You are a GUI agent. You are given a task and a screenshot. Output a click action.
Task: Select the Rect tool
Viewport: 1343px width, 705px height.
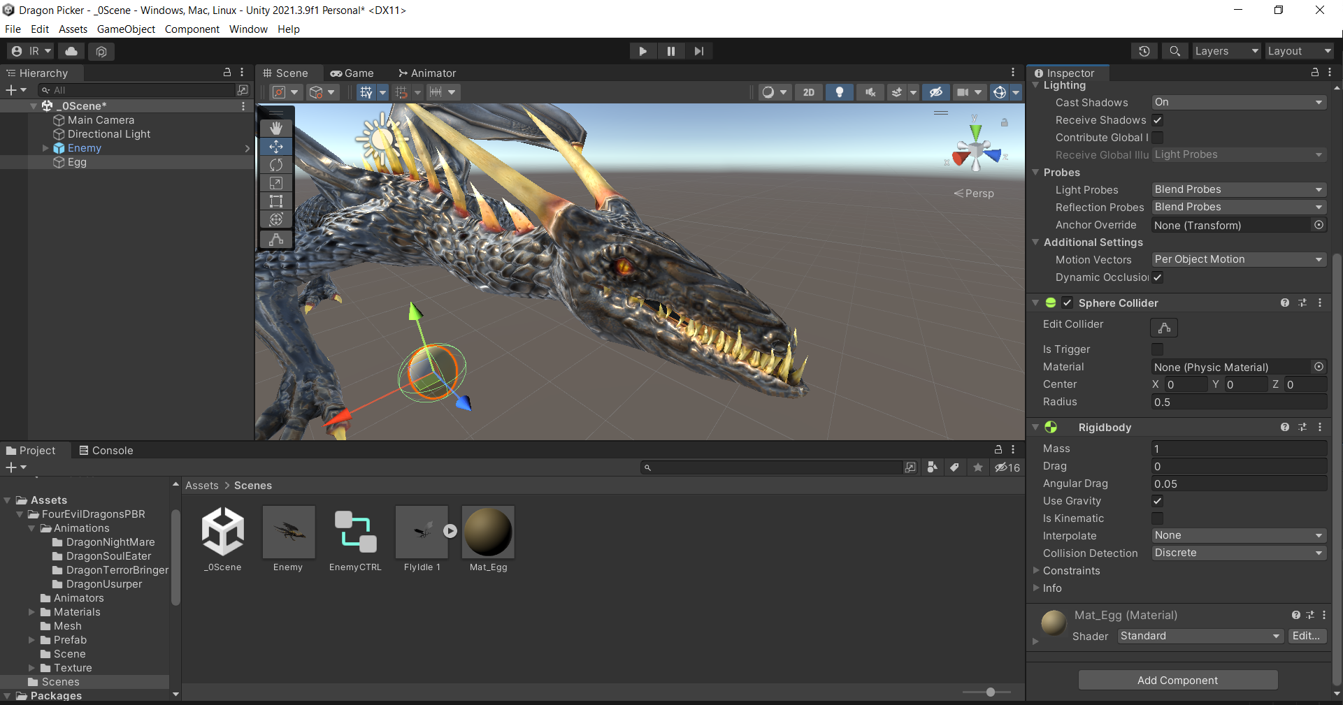pos(276,201)
